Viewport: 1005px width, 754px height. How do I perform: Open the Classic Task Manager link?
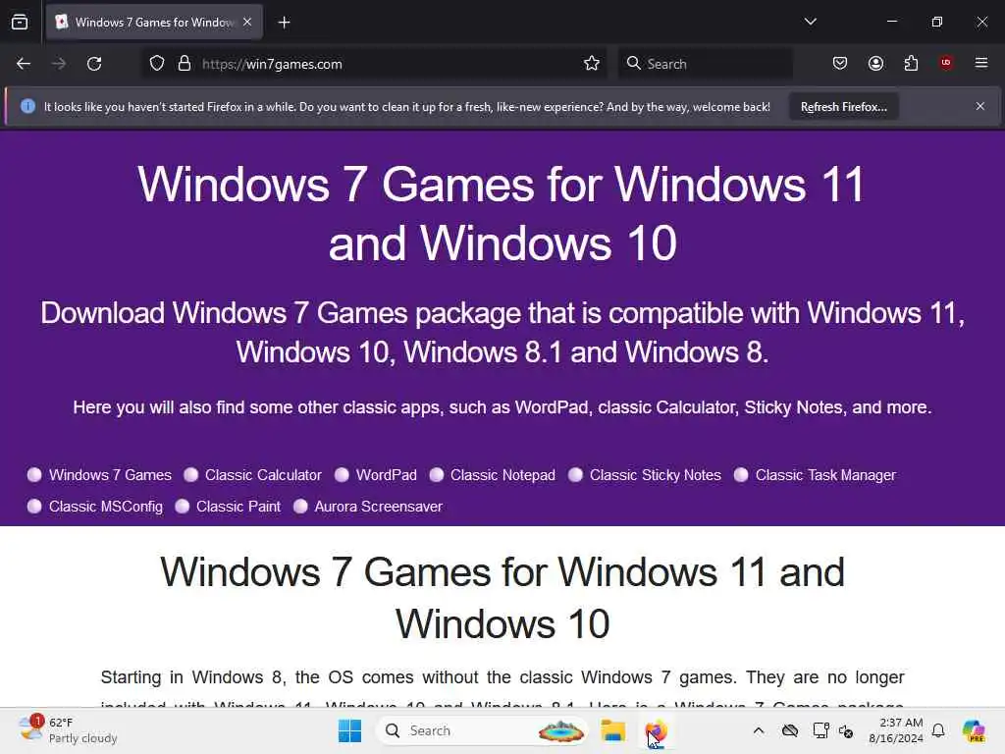[825, 475]
